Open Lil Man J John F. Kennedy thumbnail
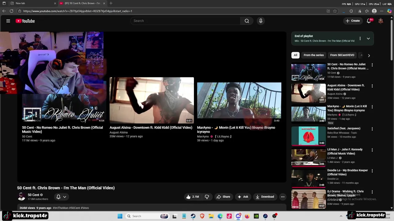 pyautogui.click(x=308, y=157)
